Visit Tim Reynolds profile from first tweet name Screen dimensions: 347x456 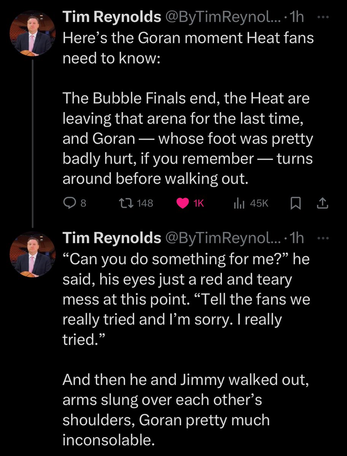point(112,17)
